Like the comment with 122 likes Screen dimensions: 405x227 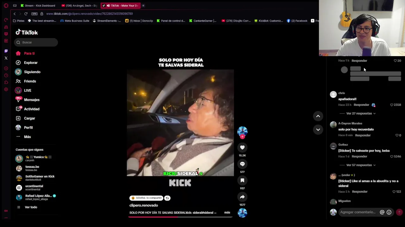394,192
